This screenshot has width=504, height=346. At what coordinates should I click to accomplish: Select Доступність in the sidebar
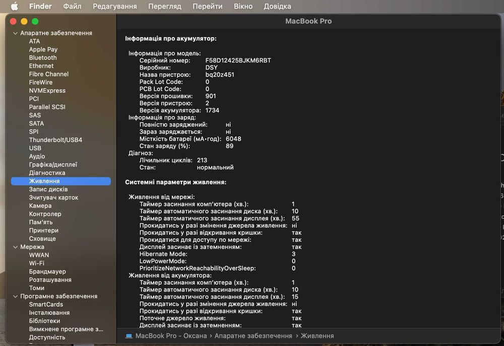tap(47, 337)
